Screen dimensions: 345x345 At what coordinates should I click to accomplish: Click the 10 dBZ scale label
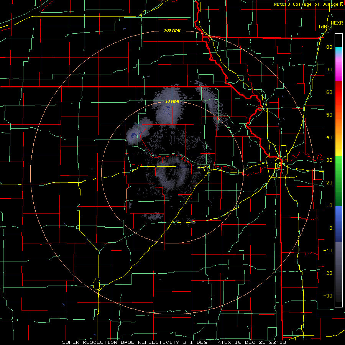coord(329,205)
